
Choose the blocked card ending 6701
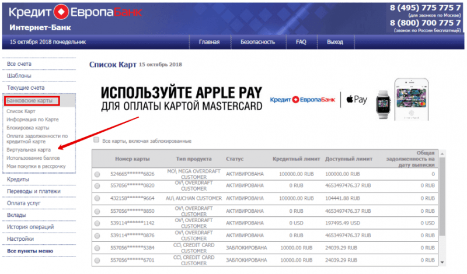[x=97, y=261]
